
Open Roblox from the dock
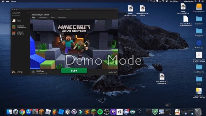[x=48, y=112]
